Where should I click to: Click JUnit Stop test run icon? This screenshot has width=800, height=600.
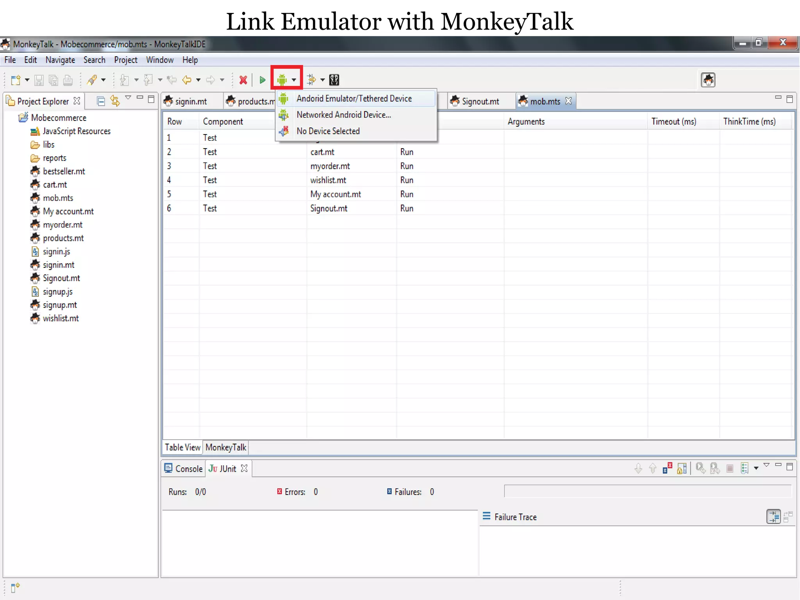click(x=730, y=468)
